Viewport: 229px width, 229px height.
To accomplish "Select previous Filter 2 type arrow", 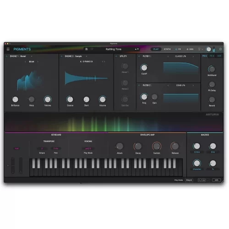I will coord(168,86).
